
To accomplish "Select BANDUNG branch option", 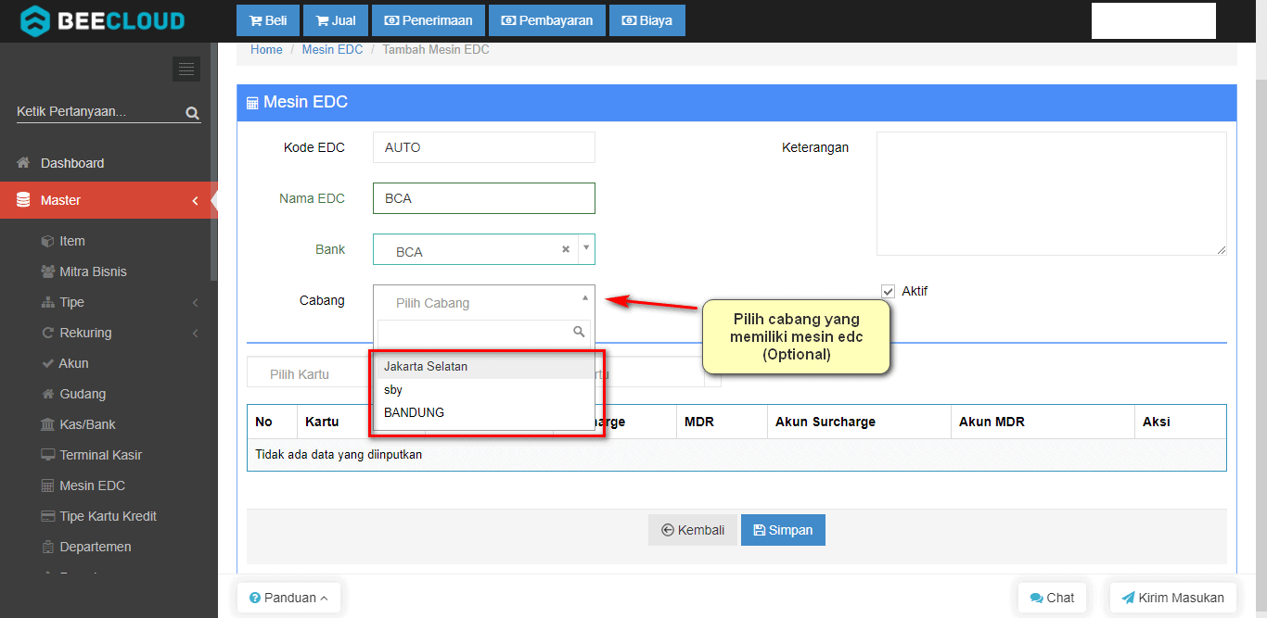I will pos(484,412).
